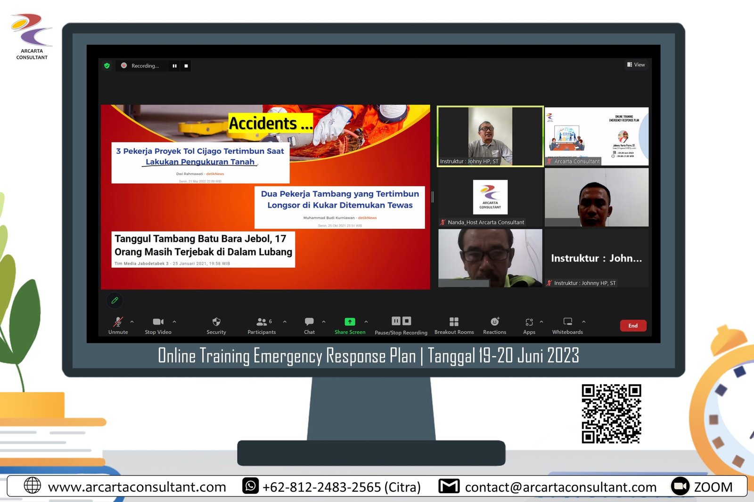Select Instruktur Johny HP video thumbnail
754x502 pixels.
(x=490, y=136)
